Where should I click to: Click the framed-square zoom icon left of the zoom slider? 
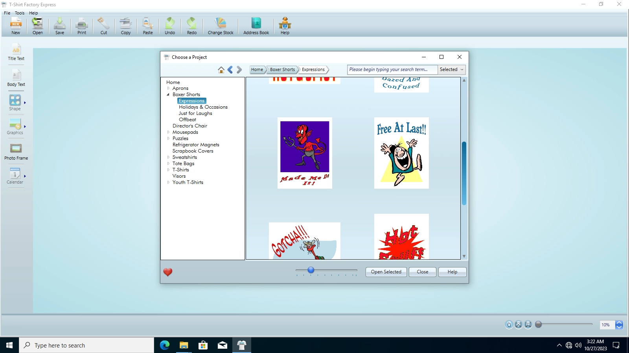(528, 324)
